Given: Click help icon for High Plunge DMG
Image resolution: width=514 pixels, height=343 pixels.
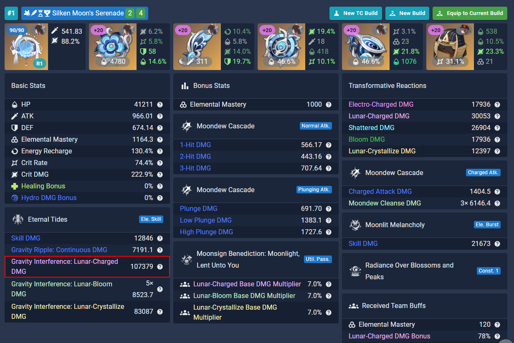Looking at the screenshot, I should pos(329,232).
